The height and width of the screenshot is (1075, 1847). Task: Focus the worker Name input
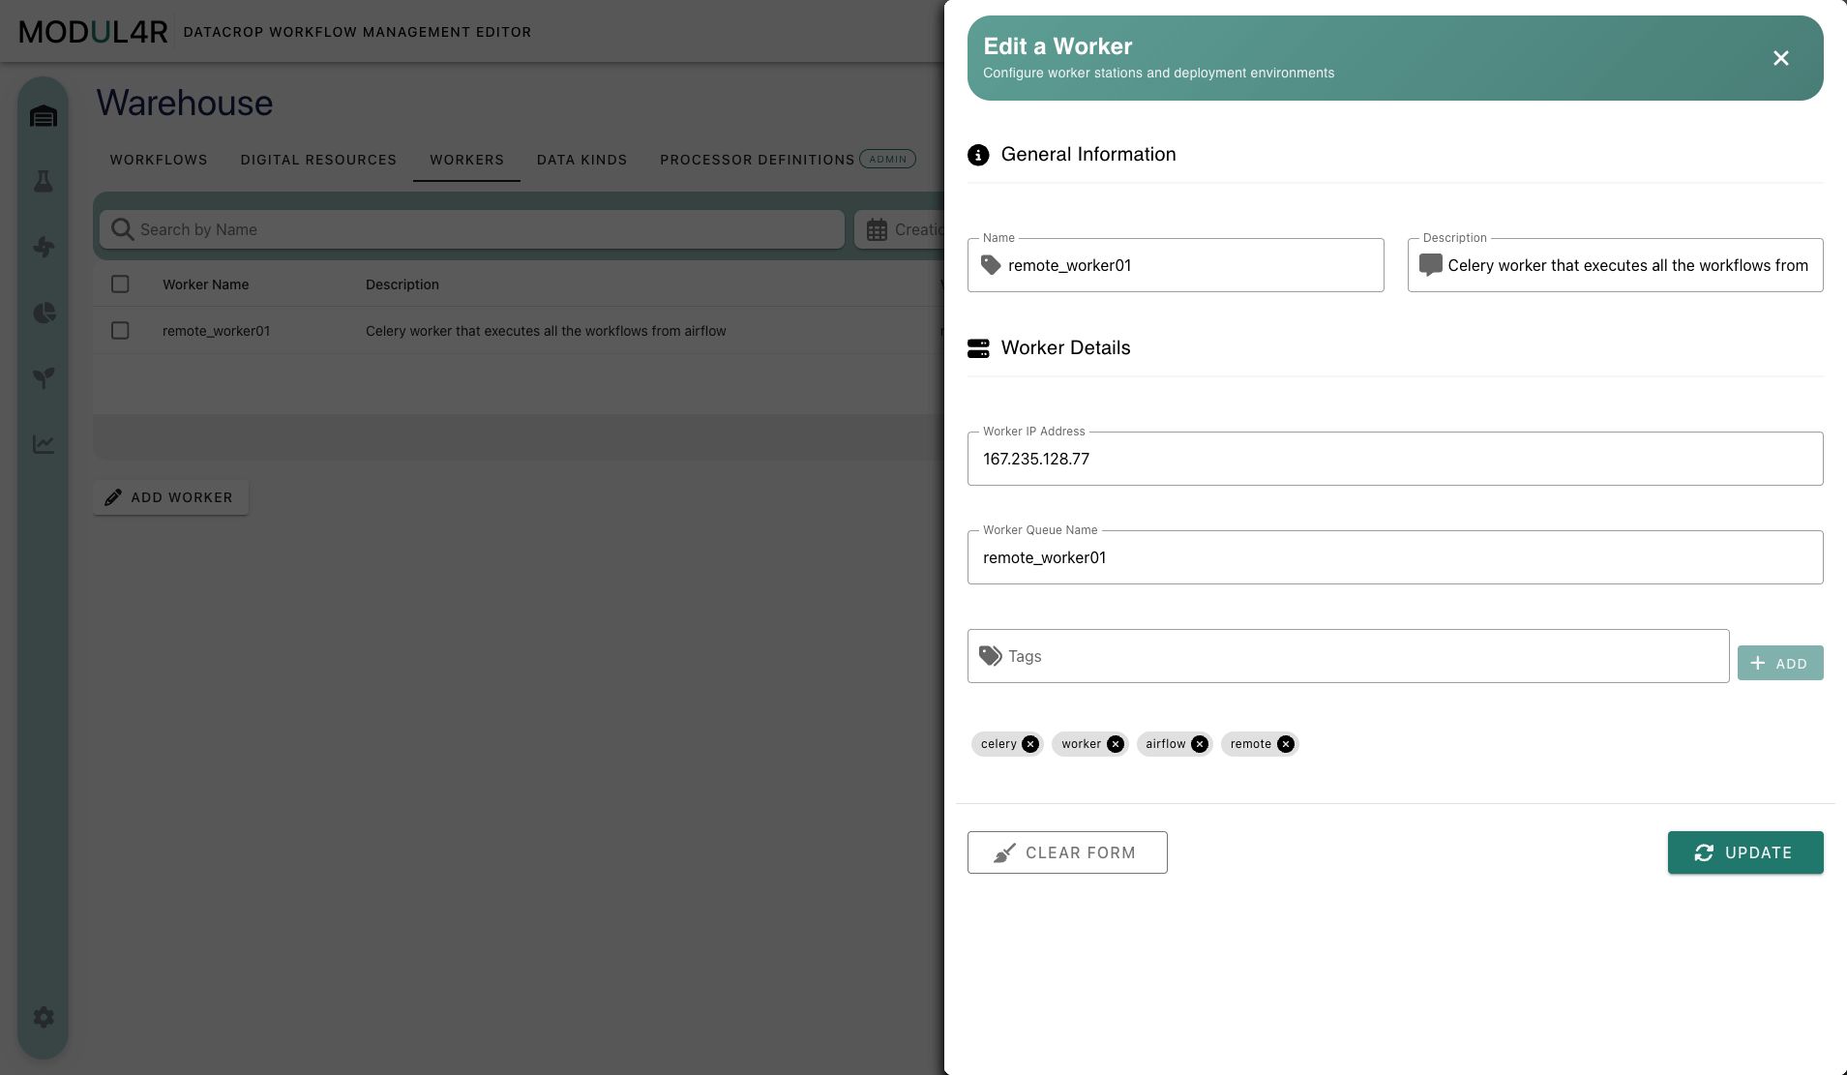1176,265
